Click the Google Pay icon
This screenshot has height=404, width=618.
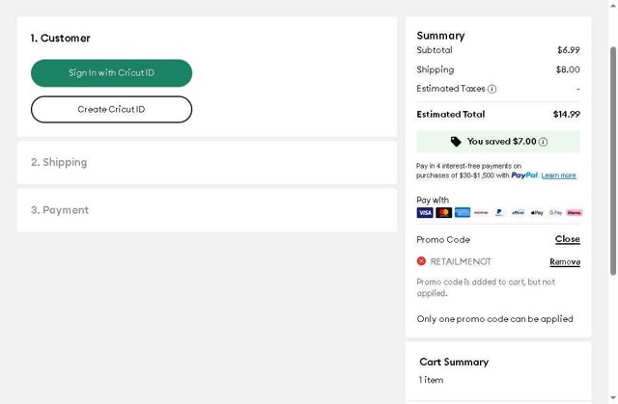point(556,212)
